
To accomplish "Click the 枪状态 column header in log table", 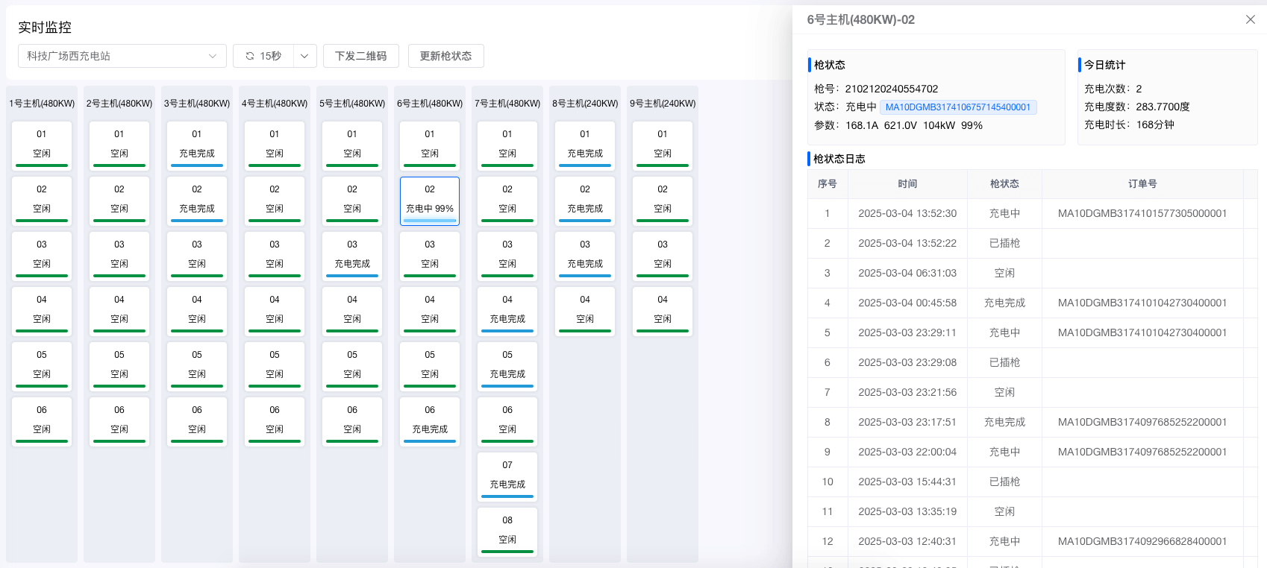I will [x=1004, y=184].
